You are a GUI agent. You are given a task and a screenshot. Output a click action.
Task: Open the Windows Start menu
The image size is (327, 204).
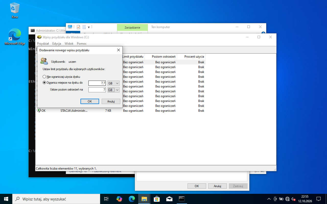click(6, 199)
